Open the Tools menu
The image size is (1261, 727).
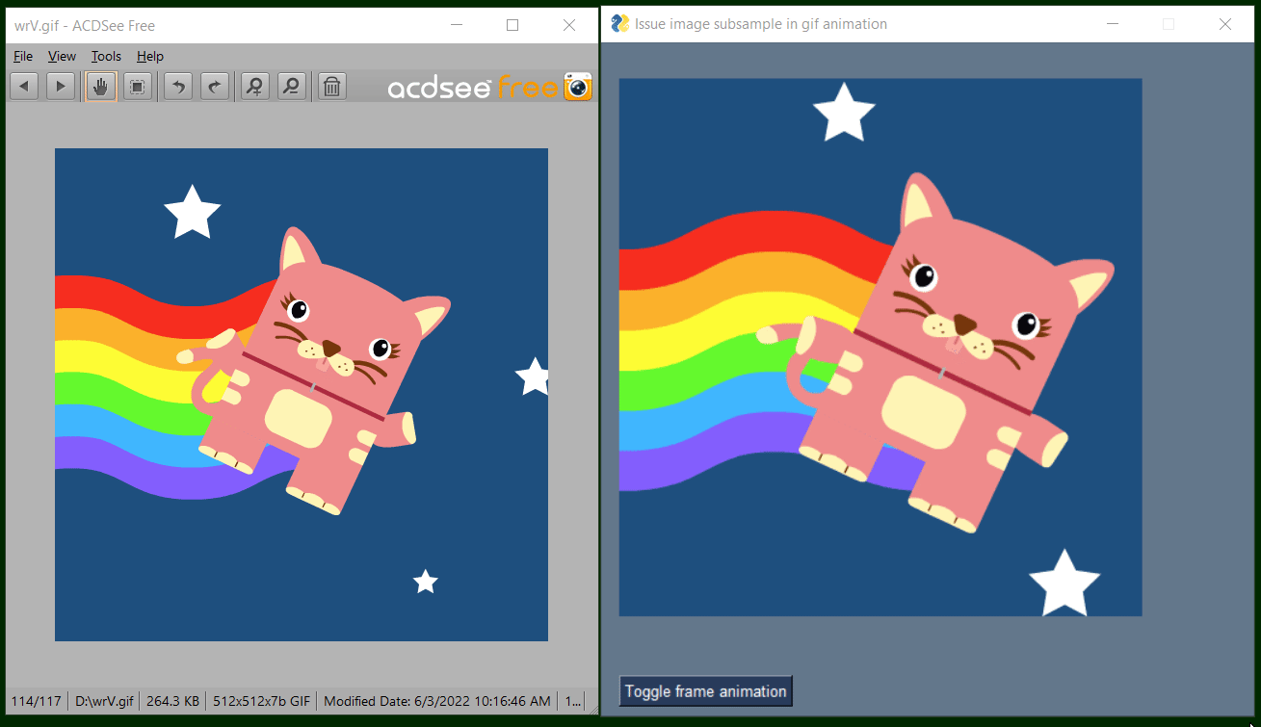click(x=106, y=56)
